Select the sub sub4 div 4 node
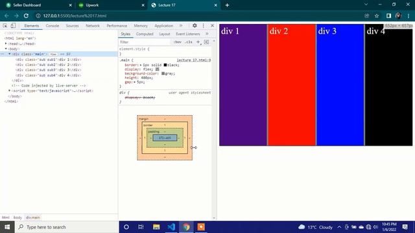 point(49,75)
